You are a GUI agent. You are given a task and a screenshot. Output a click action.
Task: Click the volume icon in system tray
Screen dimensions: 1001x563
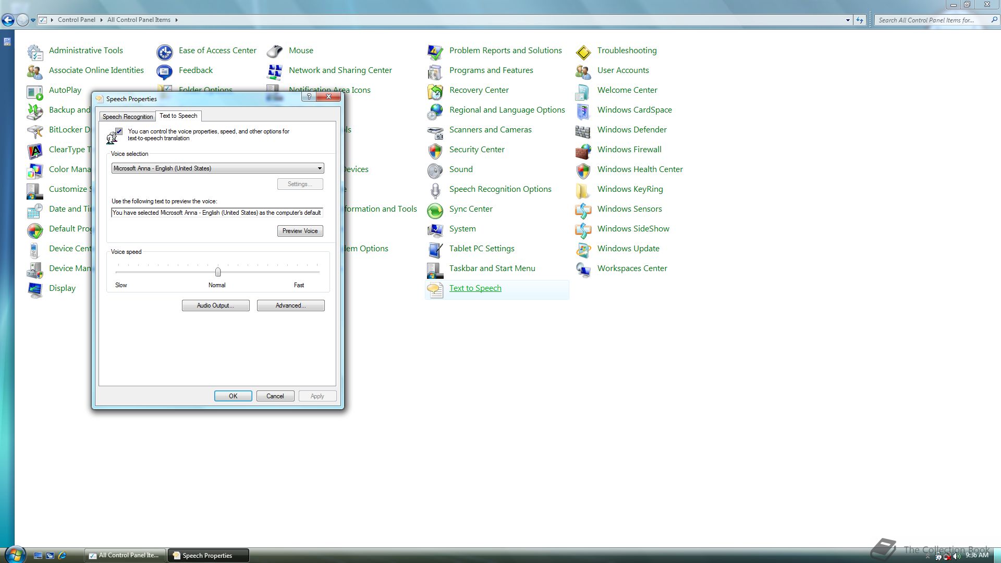957,556
